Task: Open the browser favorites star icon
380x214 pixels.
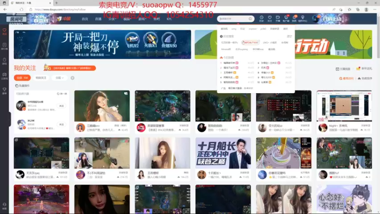Action: [350, 10]
